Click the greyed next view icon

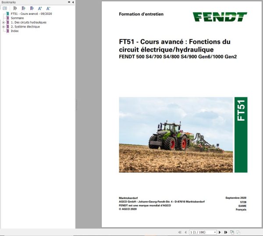(x=238, y=232)
